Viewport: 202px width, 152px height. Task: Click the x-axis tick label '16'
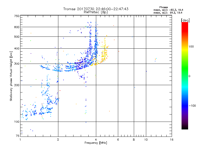coord(172,140)
